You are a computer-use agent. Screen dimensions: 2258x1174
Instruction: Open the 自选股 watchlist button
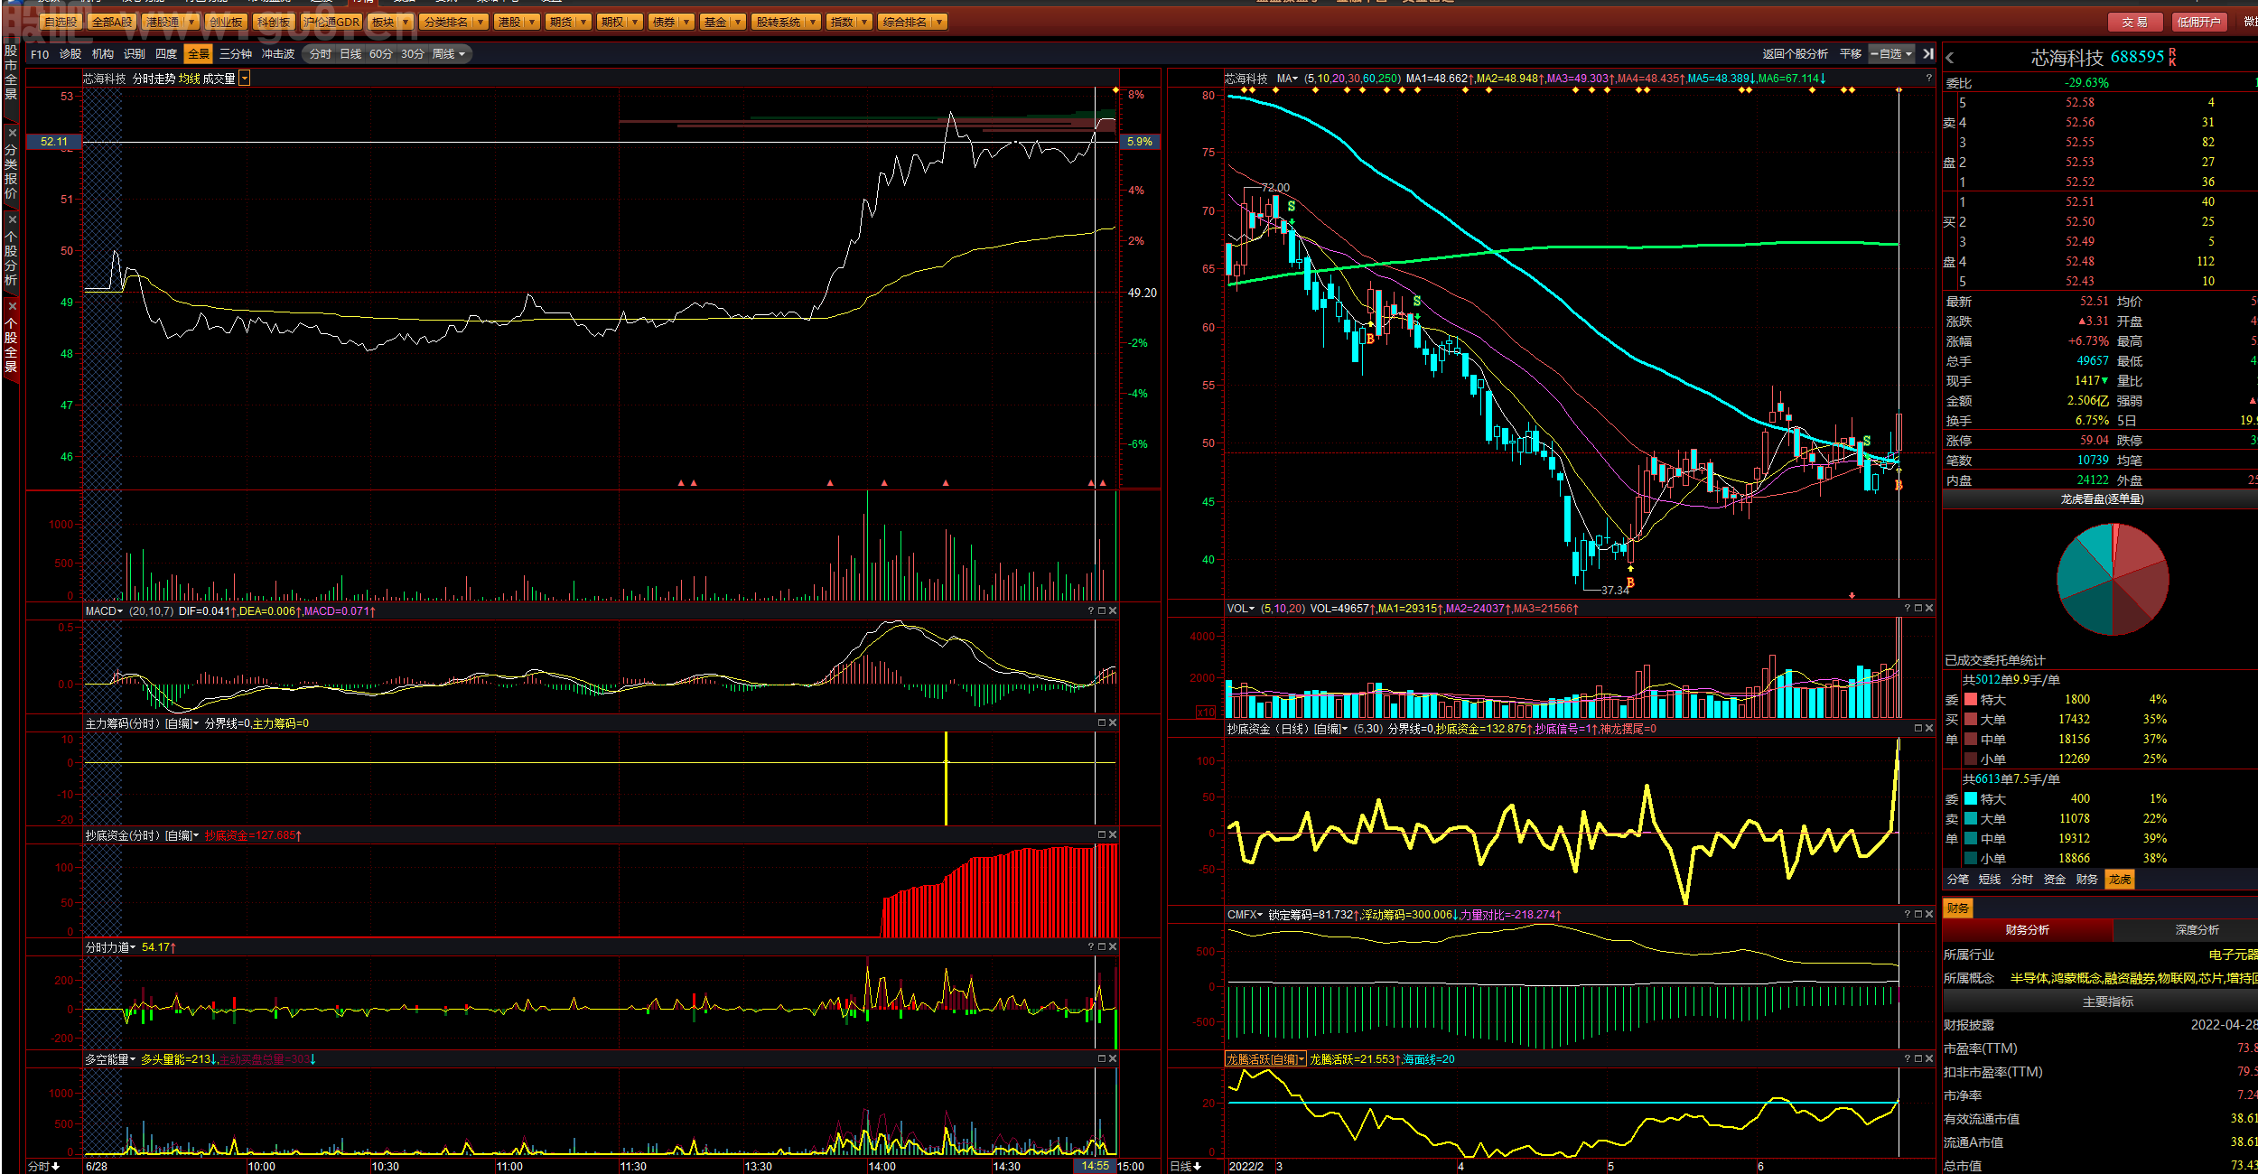pyautogui.click(x=61, y=22)
